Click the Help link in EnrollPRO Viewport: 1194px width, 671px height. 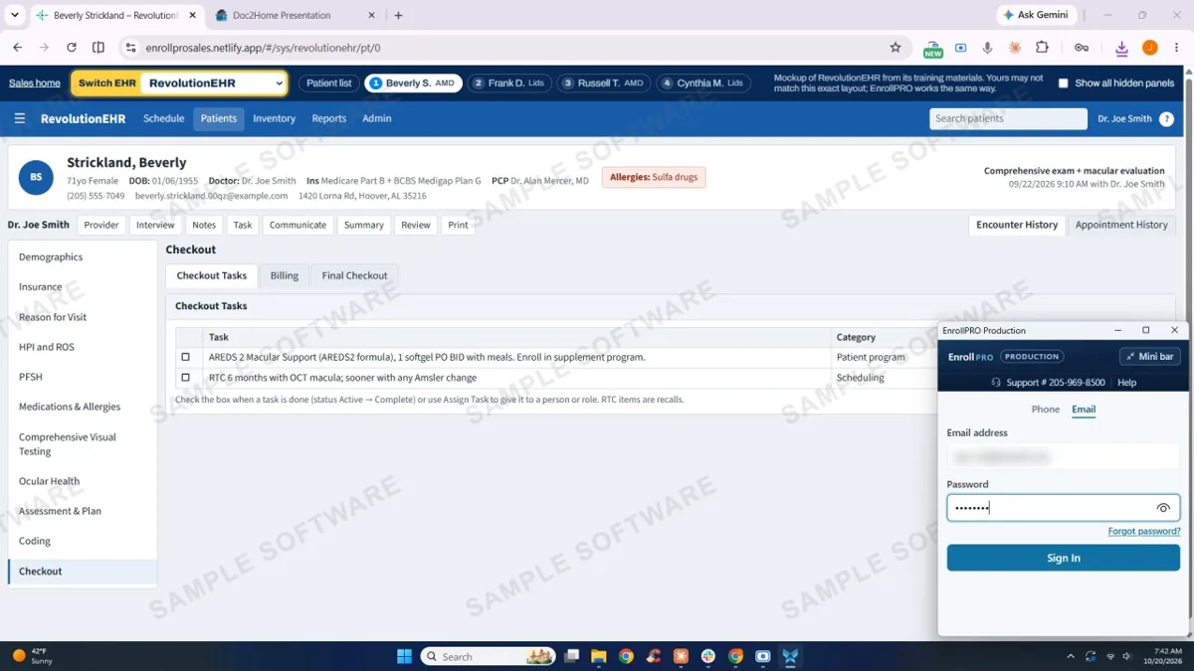click(x=1126, y=383)
